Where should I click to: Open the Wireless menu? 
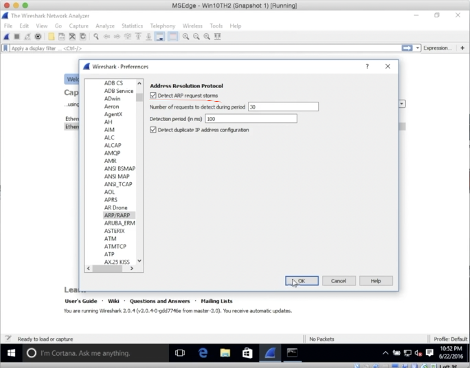193,26
